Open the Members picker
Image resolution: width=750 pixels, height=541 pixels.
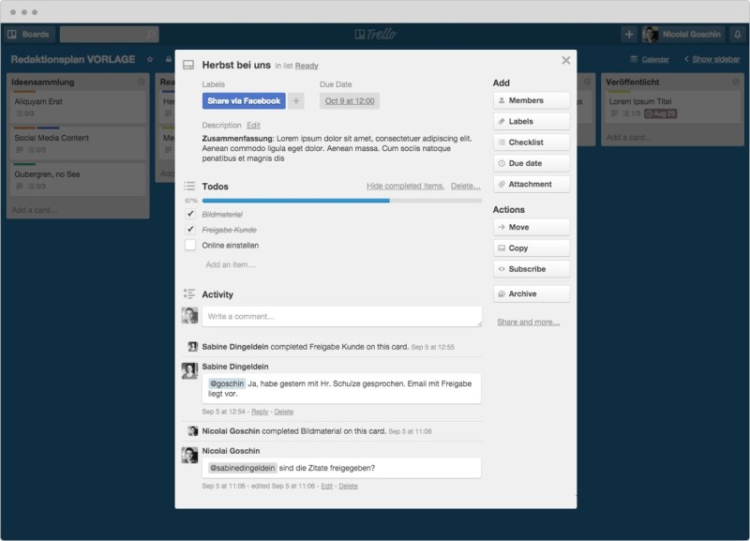(532, 100)
